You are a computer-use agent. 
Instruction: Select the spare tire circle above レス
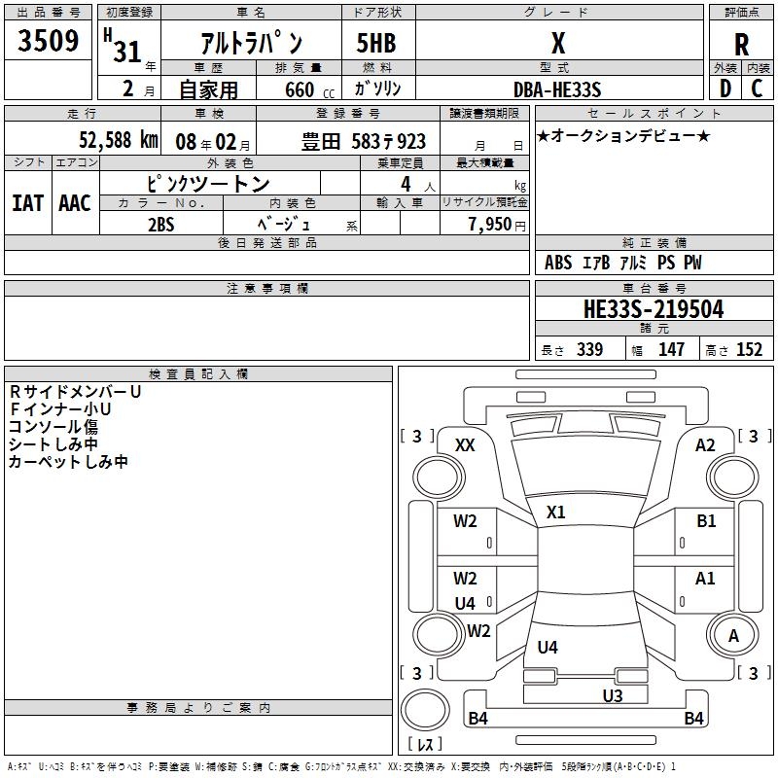[425, 710]
